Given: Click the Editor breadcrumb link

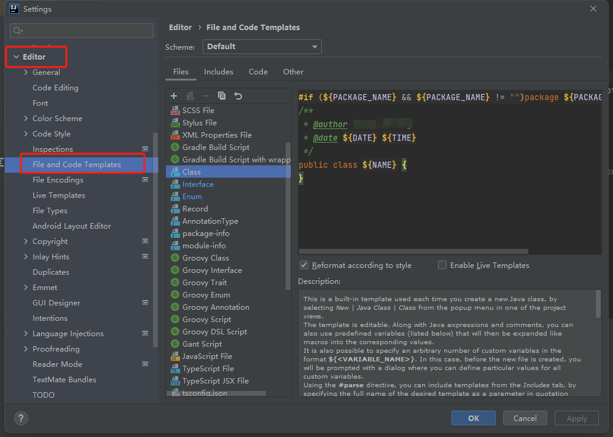Looking at the screenshot, I should (180, 28).
